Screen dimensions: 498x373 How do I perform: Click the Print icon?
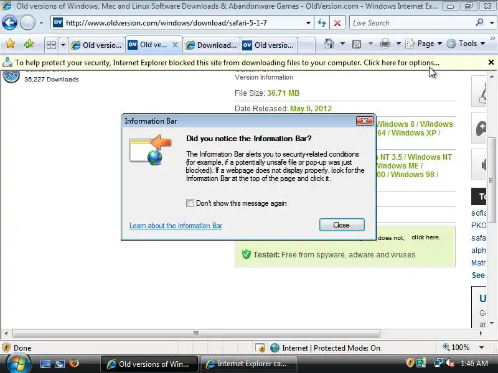(x=385, y=44)
